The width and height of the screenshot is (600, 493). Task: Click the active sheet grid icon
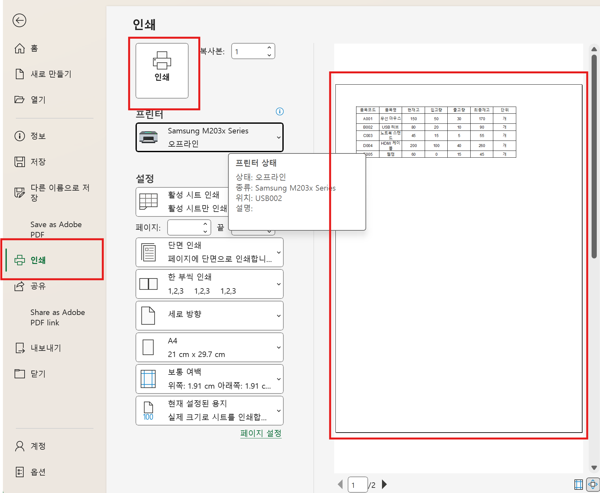point(148,202)
